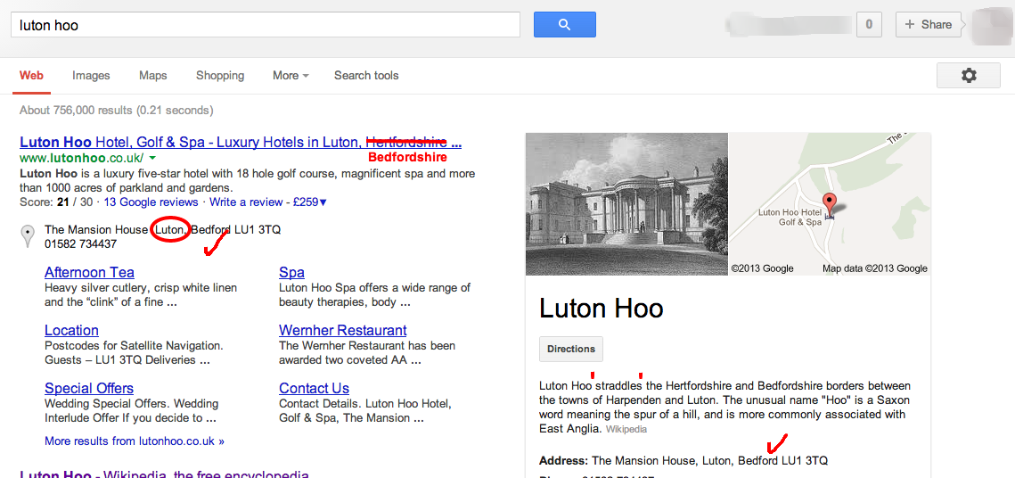Click the notifications count box
The height and width of the screenshot is (478, 1015).
[x=869, y=25]
